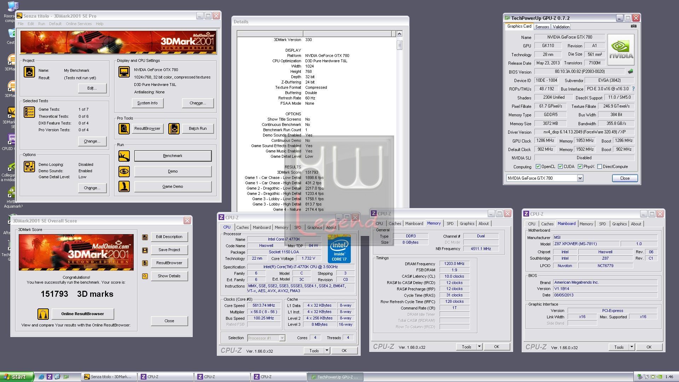The width and height of the screenshot is (679, 382).
Task: Click the Show Details magnifier icon
Action: pyautogui.click(x=145, y=276)
